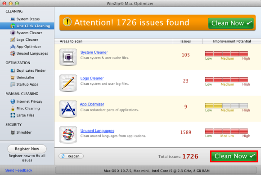
Task: Click the Large Files icon
Action: click(13, 115)
